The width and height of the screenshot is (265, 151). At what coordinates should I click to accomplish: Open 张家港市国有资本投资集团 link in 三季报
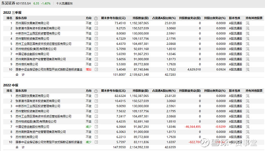(x=38, y=28)
